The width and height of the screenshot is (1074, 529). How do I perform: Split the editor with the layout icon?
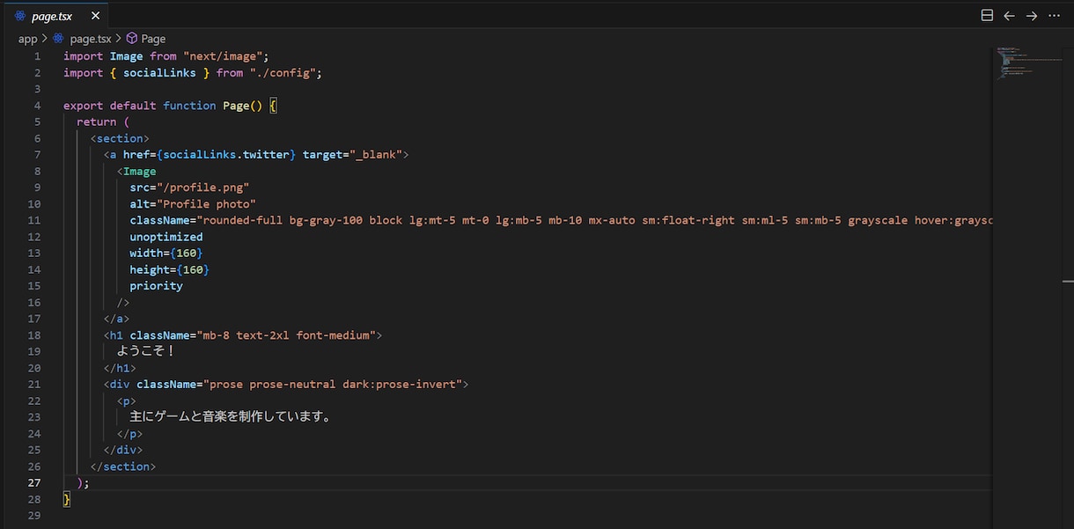987,16
